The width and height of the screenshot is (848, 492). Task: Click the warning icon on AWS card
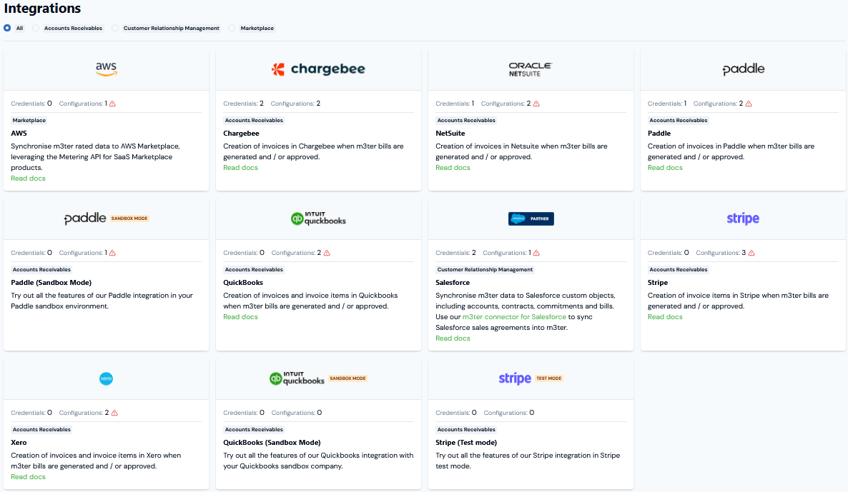point(112,104)
